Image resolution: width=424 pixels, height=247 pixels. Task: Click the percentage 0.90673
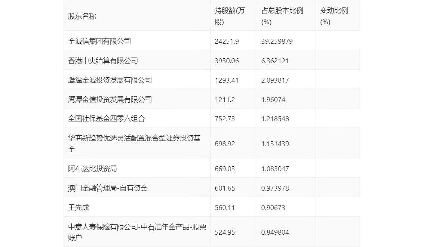pos(273,208)
